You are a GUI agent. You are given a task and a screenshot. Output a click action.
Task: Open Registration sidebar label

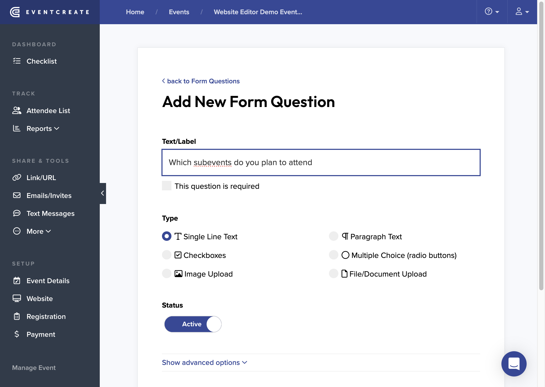(46, 316)
